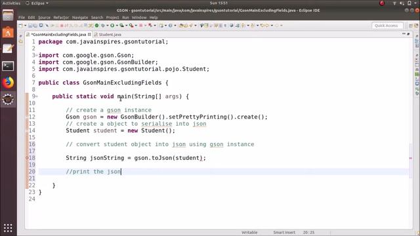This screenshot has height=236, width=420.
Task: Click the Open Perspective icon
Action: click(411, 26)
